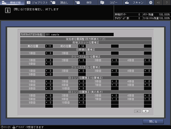Select the 保存 store tab

pos(86,2)
